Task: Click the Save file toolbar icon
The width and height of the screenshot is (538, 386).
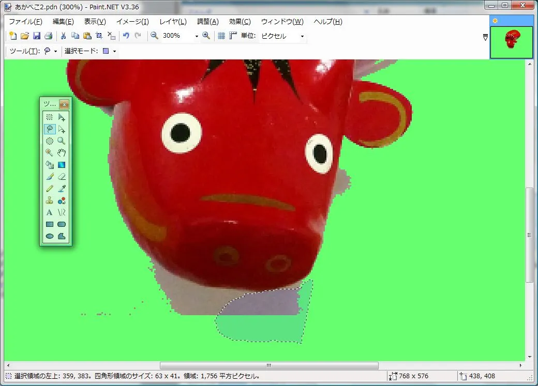Action: [37, 36]
